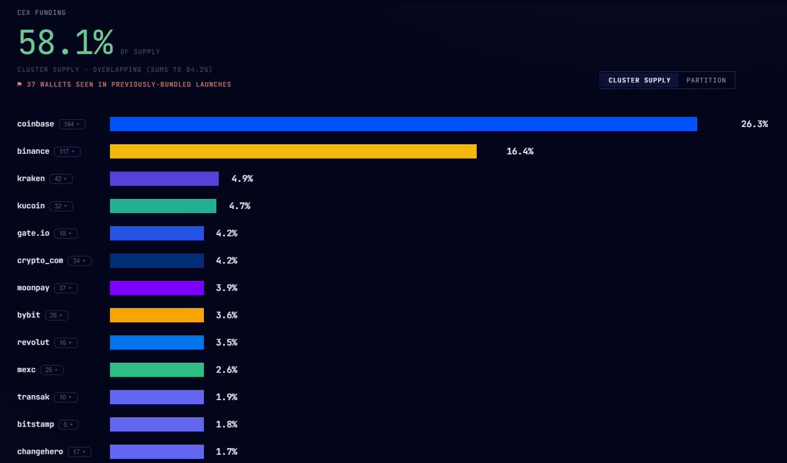
Task: Expand the kraken 42 wallets badge
Action: pos(61,179)
